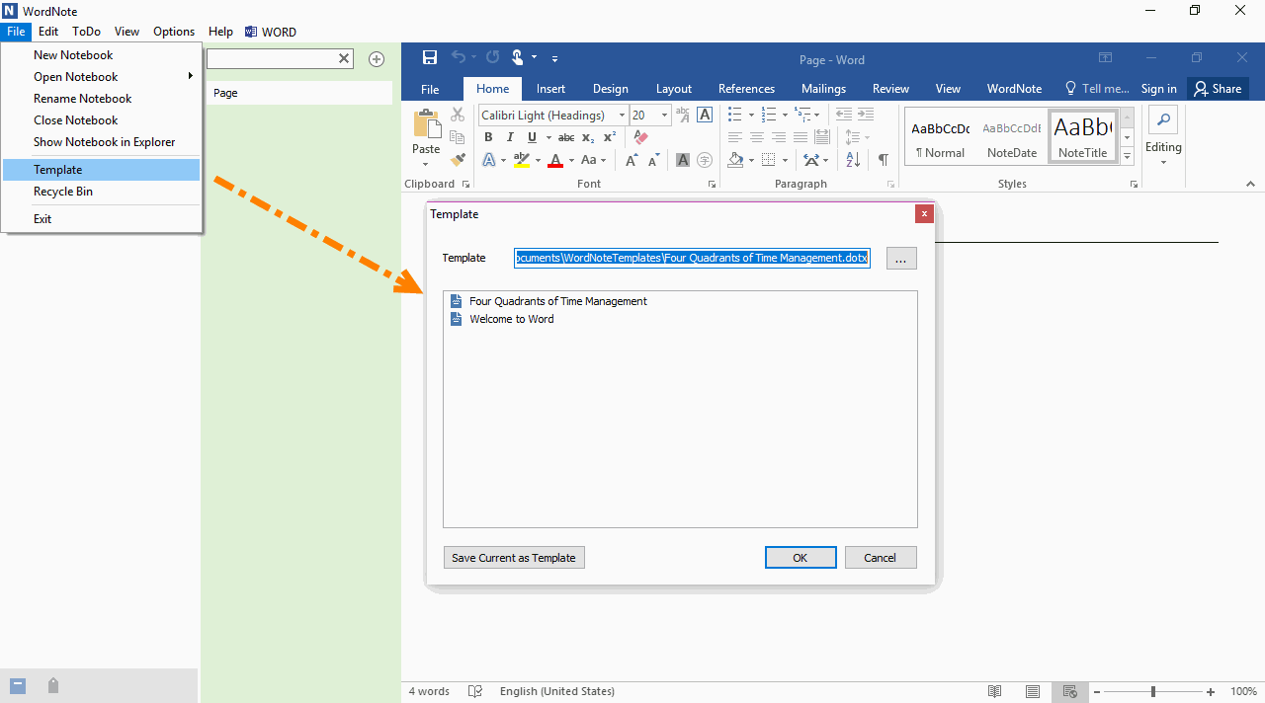Image resolution: width=1265 pixels, height=703 pixels.
Task: Switch to Web Layout view
Action: point(1068,691)
